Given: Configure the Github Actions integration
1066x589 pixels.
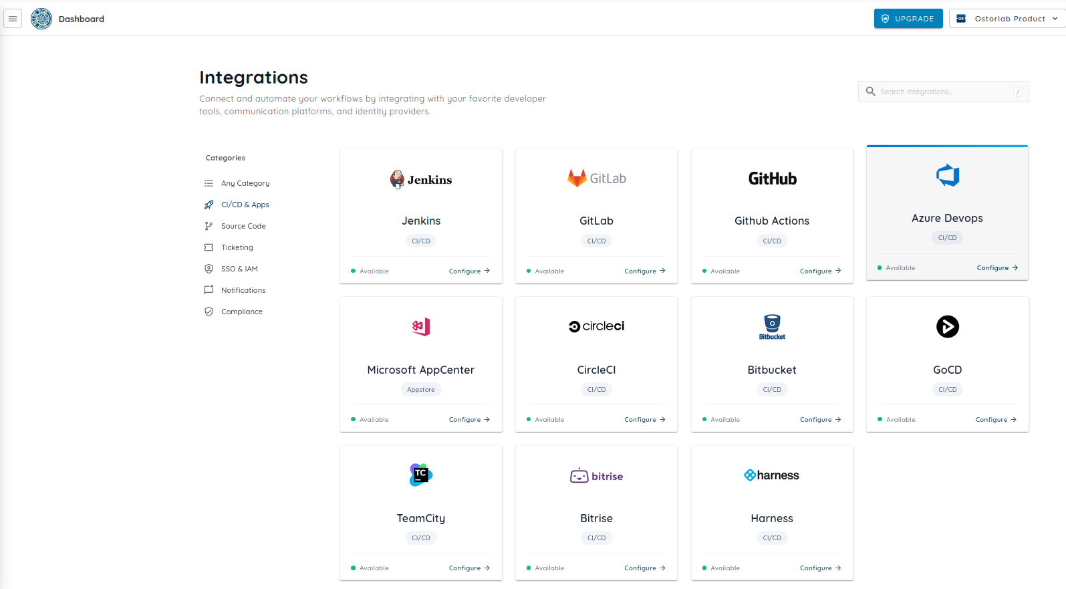Looking at the screenshot, I should 820,271.
